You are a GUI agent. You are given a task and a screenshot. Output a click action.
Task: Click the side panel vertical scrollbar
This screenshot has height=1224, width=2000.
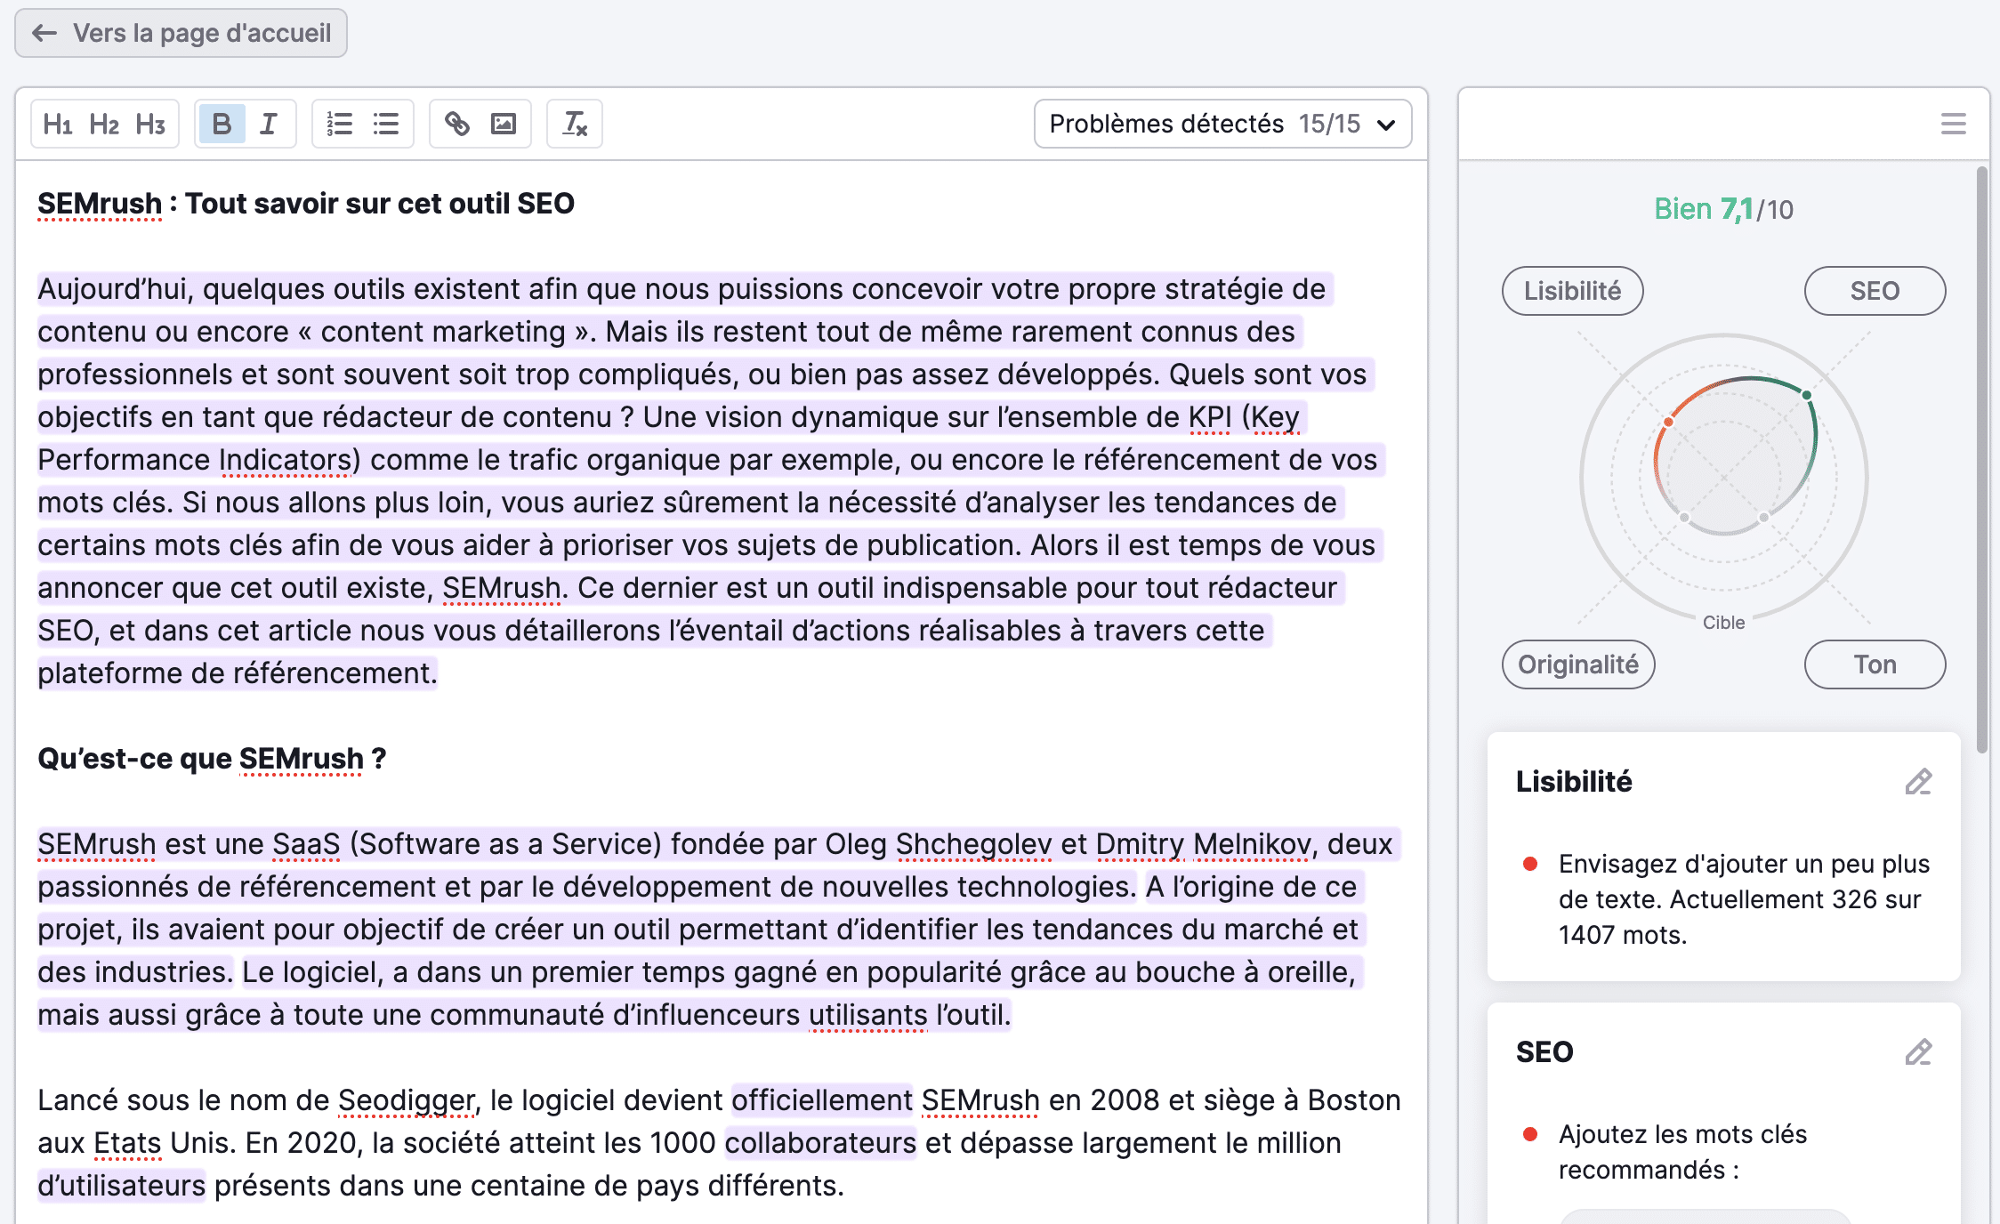point(1981,459)
